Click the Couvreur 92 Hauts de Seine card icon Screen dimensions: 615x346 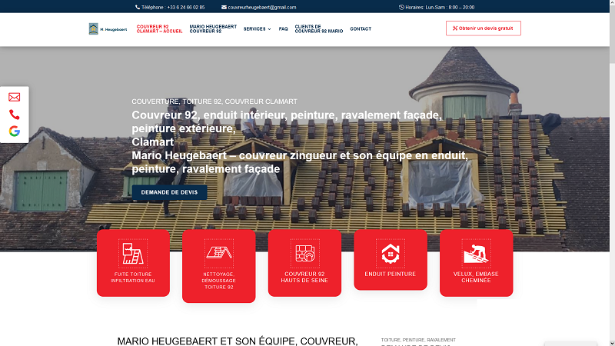(x=304, y=254)
